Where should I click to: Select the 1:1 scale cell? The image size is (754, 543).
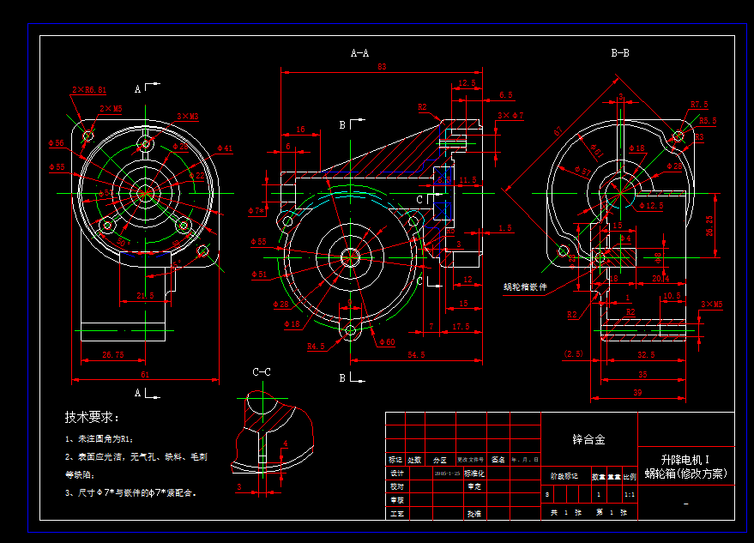click(x=630, y=494)
